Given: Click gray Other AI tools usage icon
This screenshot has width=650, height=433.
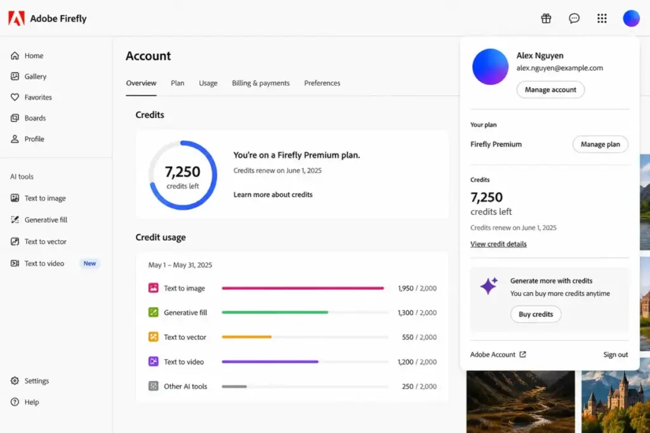Looking at the screenshot, I should click(x=154, y=386).
